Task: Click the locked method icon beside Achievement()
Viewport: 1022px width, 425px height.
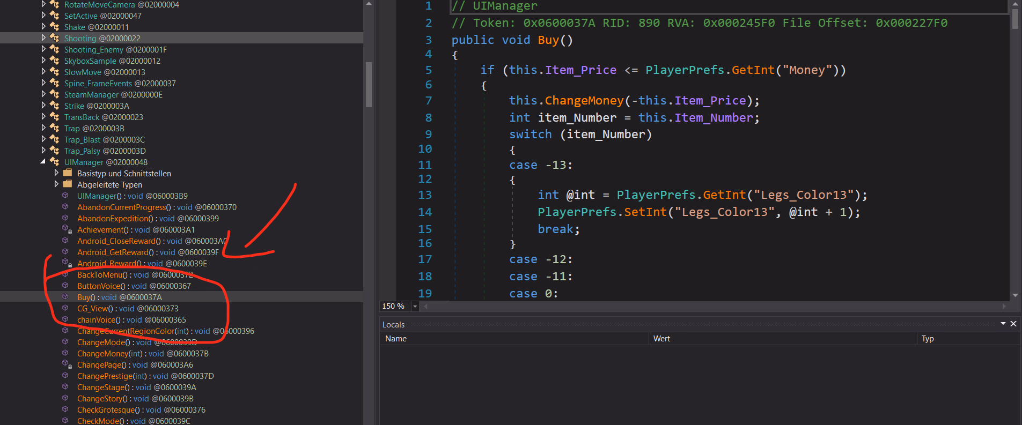Action: click(66, 229)
